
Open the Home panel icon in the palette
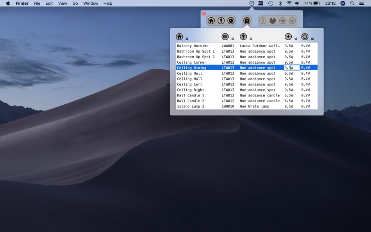[211, 21]
